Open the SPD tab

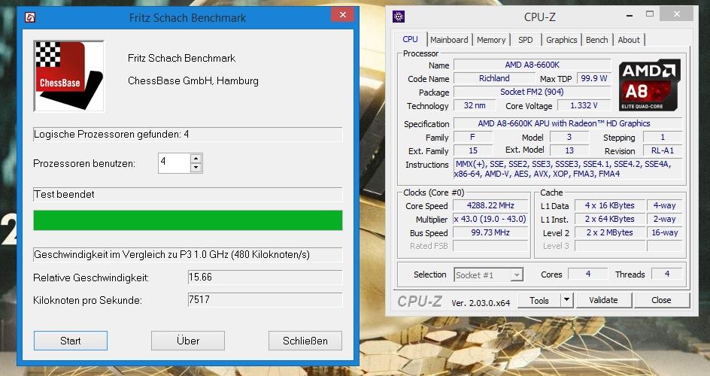pos(525,40)
